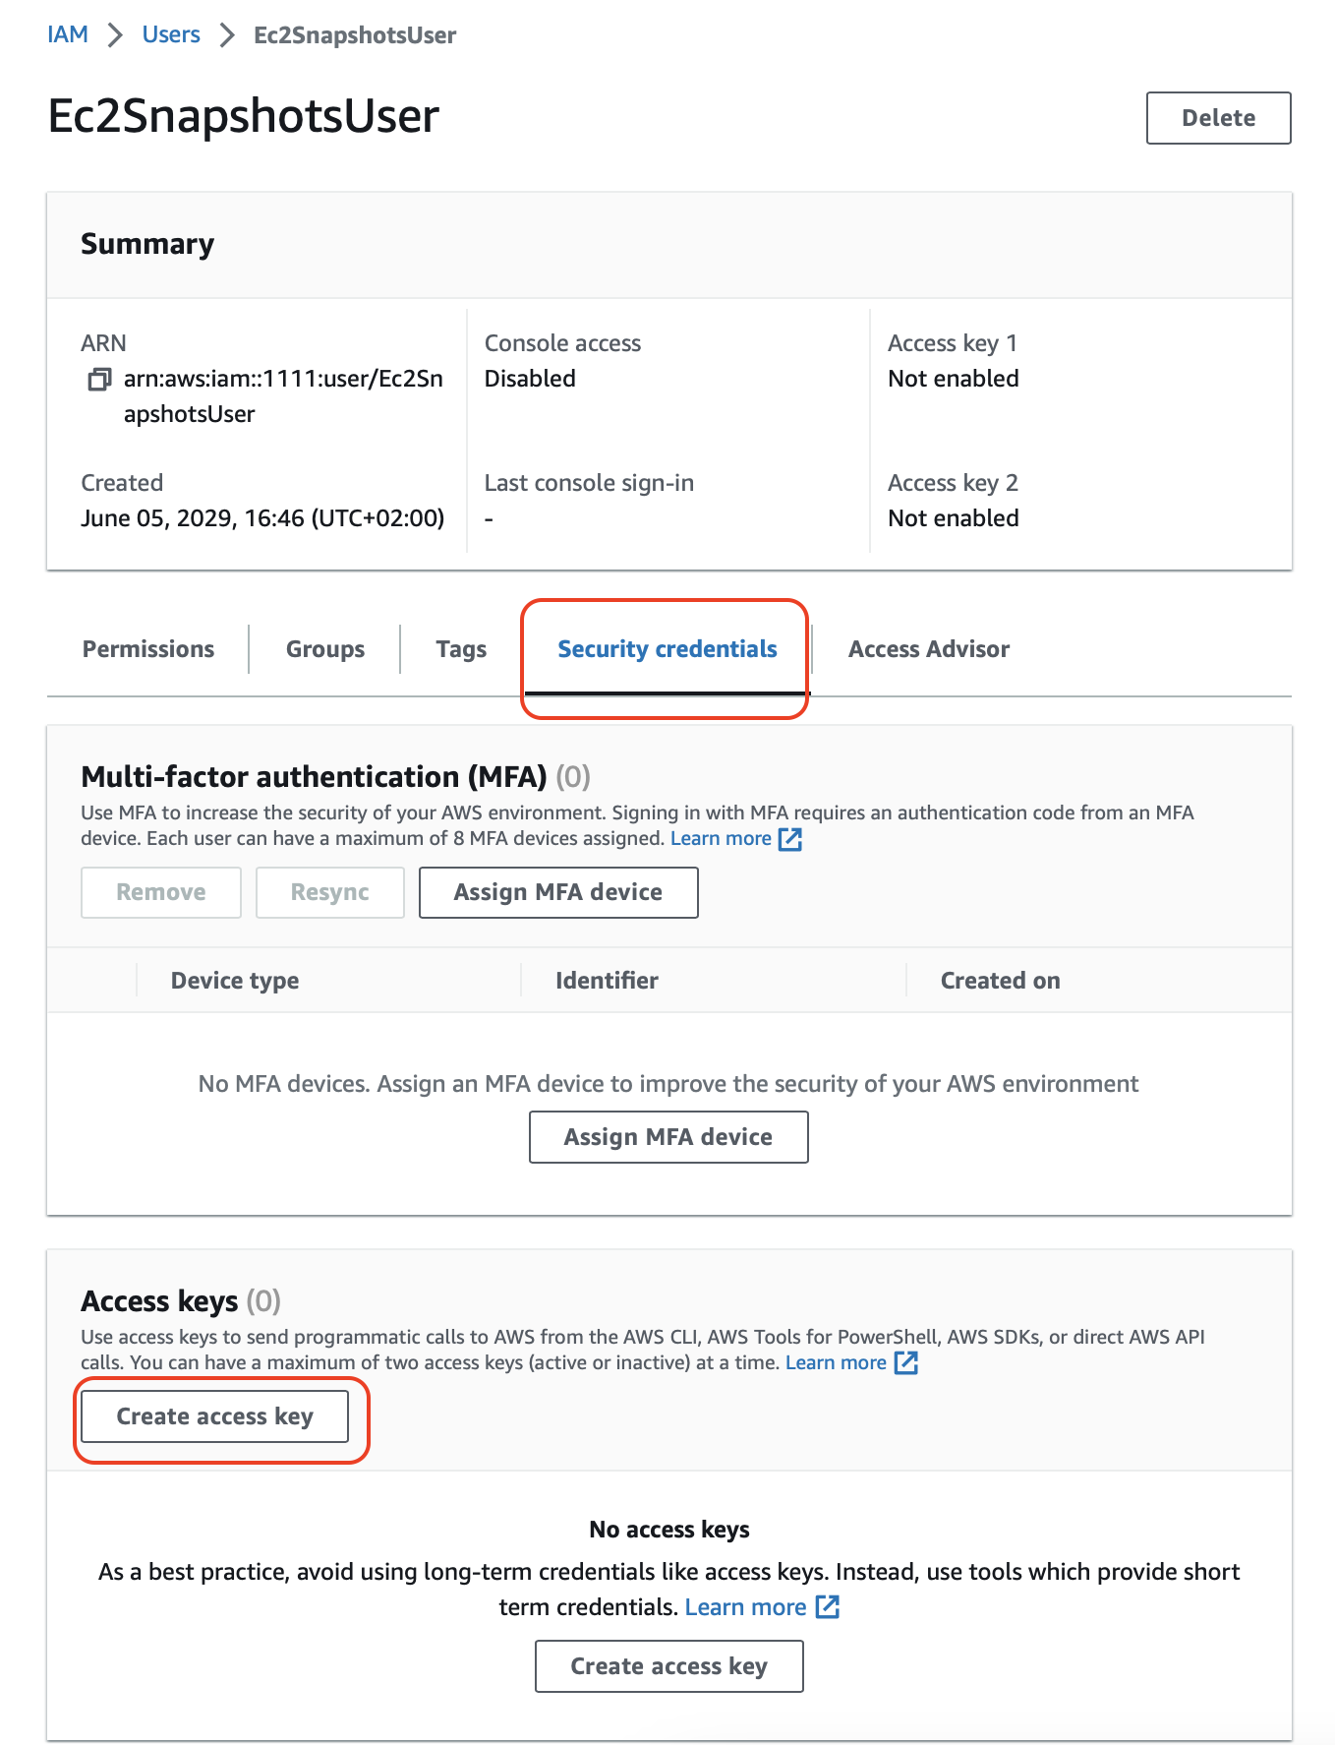
Task: Go to the Users breadcrumb link
Action: (171, 34)
